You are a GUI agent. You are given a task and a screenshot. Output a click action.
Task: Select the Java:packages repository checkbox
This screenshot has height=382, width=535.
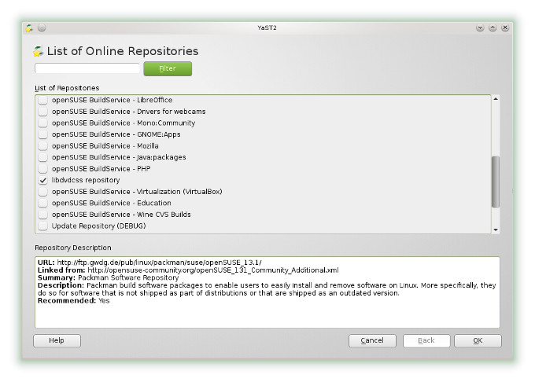tap(43, 157)
